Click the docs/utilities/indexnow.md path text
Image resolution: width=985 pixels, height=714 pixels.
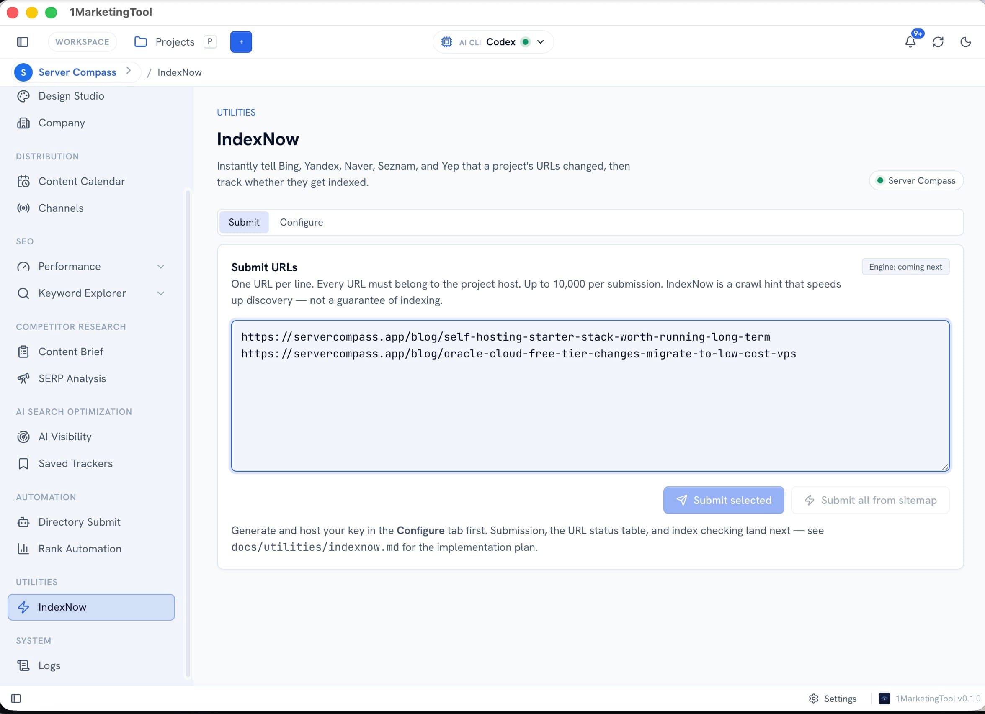click(315, 547)
